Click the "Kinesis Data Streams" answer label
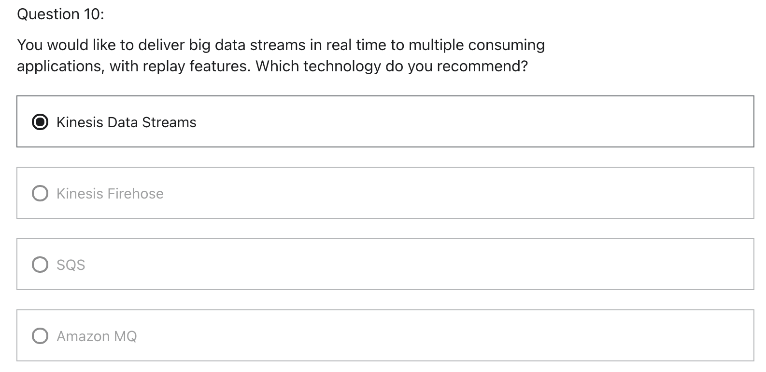The image size is (766, 372). 127,122
